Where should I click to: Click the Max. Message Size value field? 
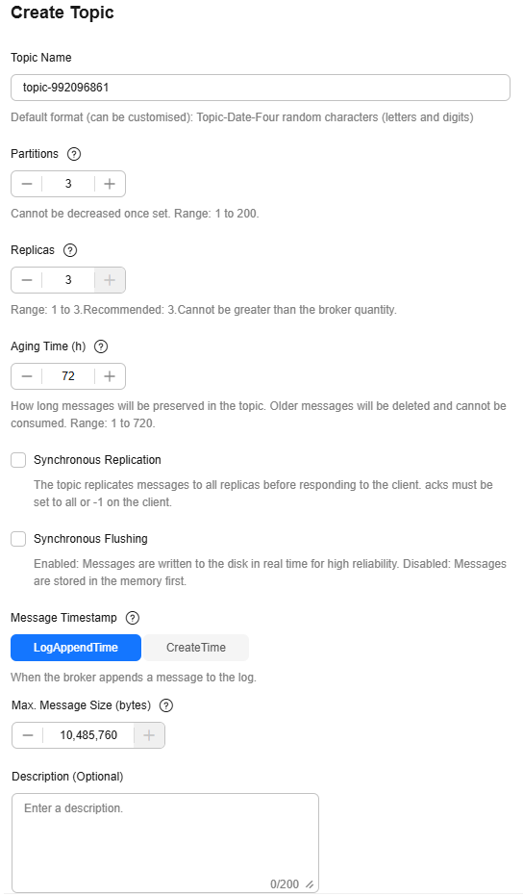point(88,735)
